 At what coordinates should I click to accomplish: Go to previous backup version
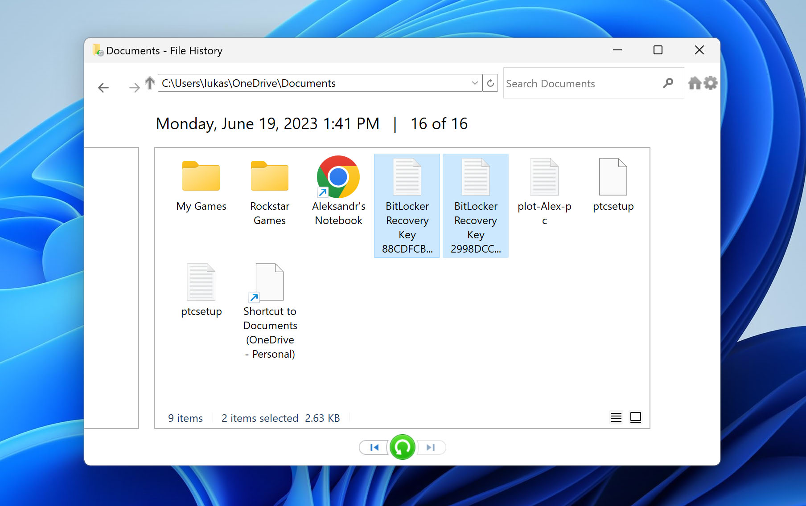pos(374,447)
